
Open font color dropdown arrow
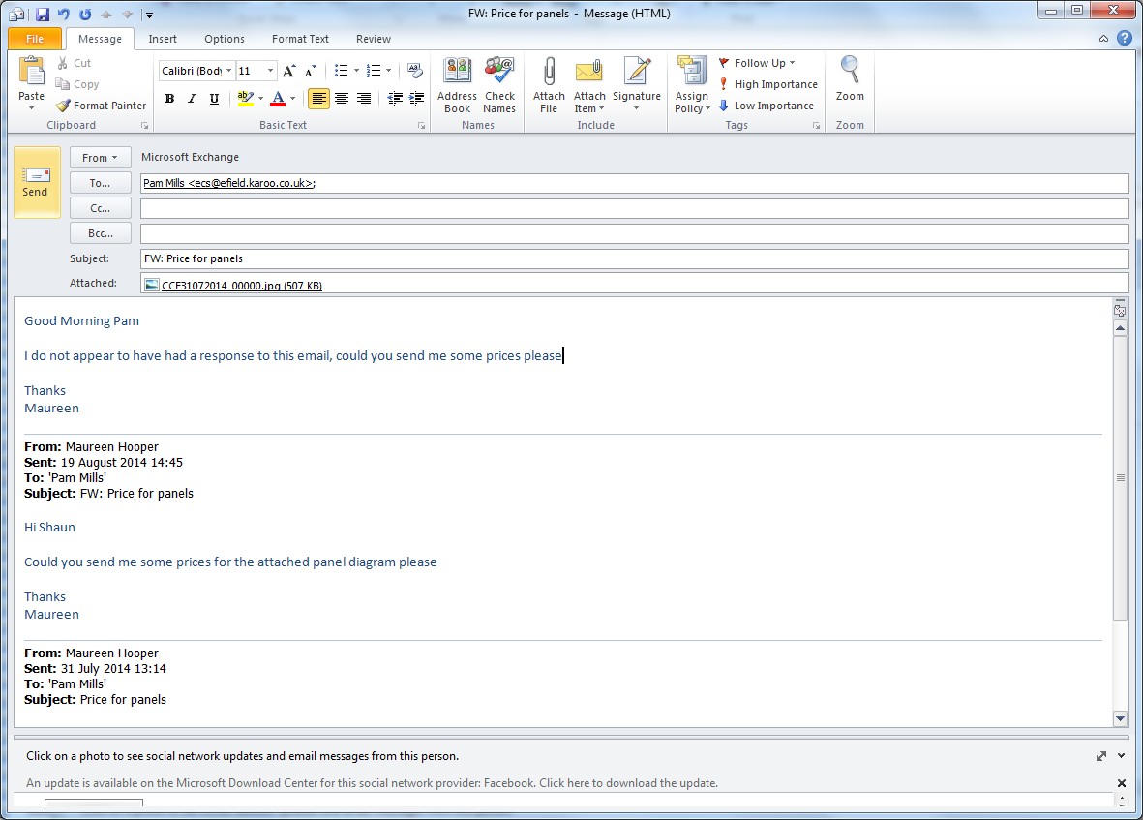293,99
